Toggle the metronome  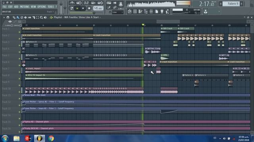pos(72,3)
